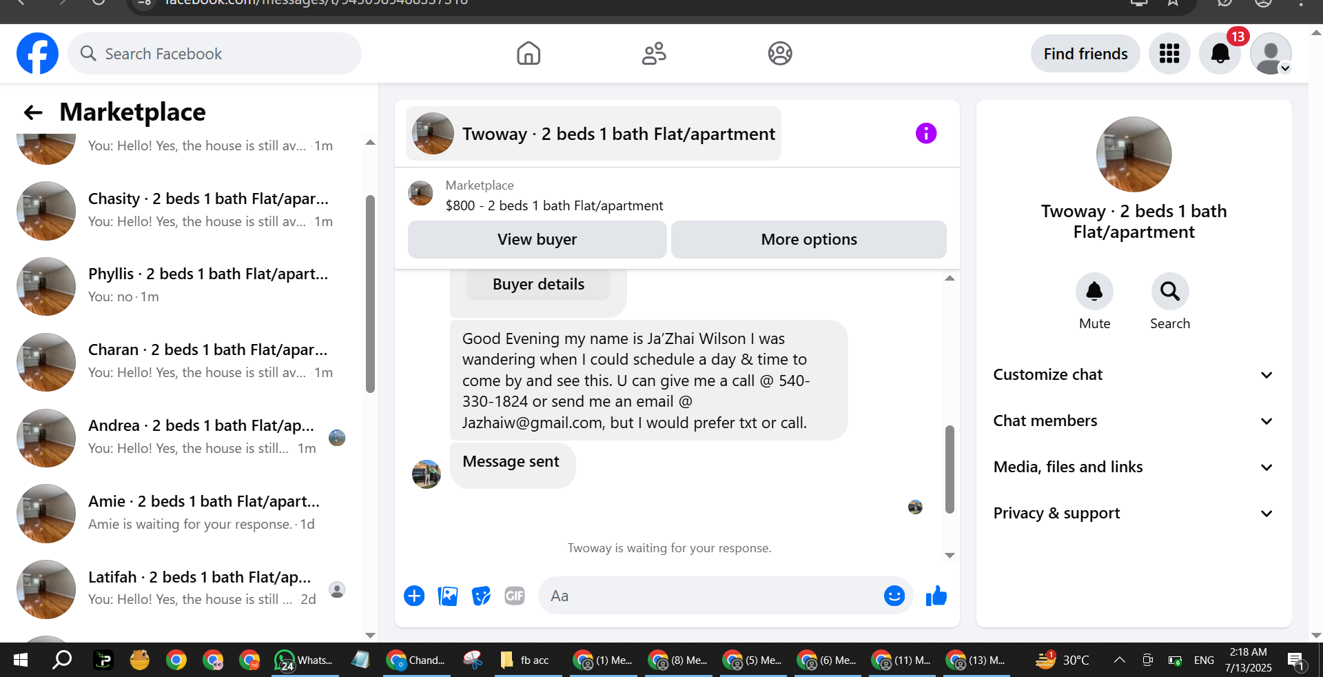Viewport: 1323px width, 677px height.
Task: Show hidden system tray icons
Action: coord(1120,660)
